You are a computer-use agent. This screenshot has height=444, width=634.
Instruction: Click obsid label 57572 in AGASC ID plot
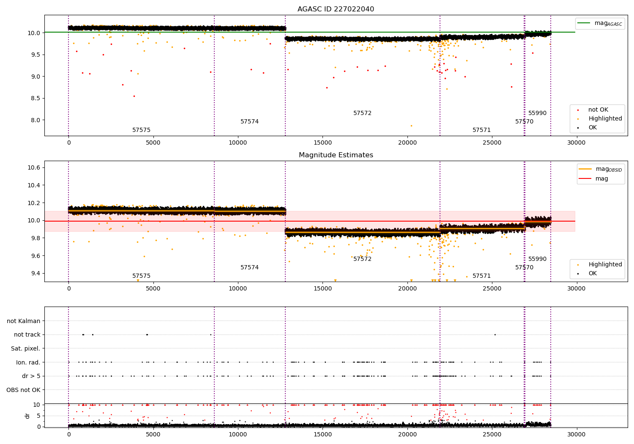(x=362, y=113)
